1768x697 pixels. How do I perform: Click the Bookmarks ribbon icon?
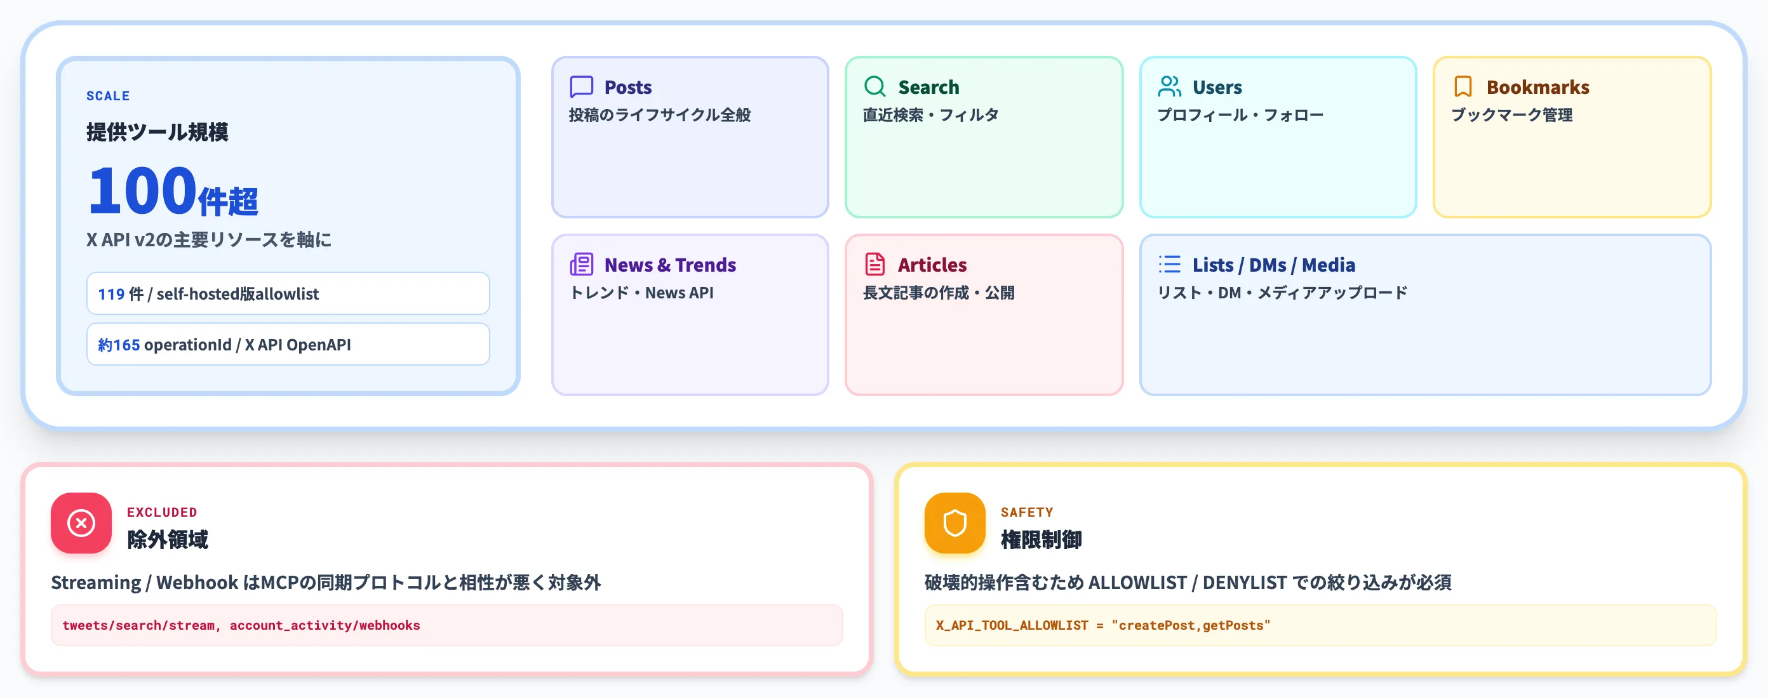point(1463,87)
